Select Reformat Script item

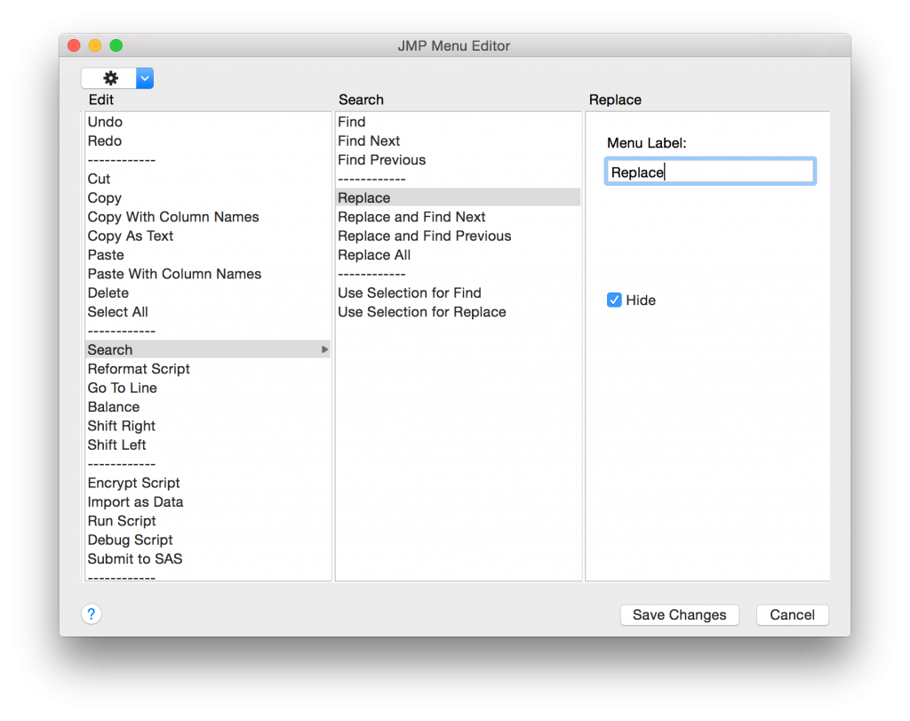[139, 369]
